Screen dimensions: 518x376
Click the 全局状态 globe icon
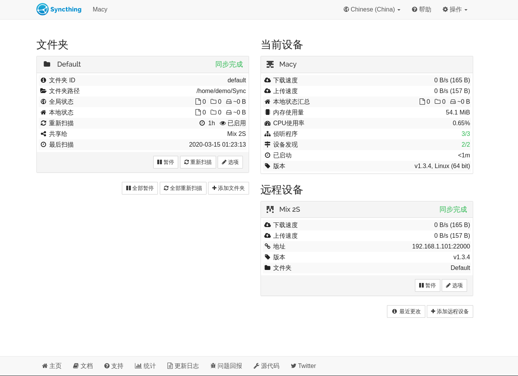[x=43, y=101]
